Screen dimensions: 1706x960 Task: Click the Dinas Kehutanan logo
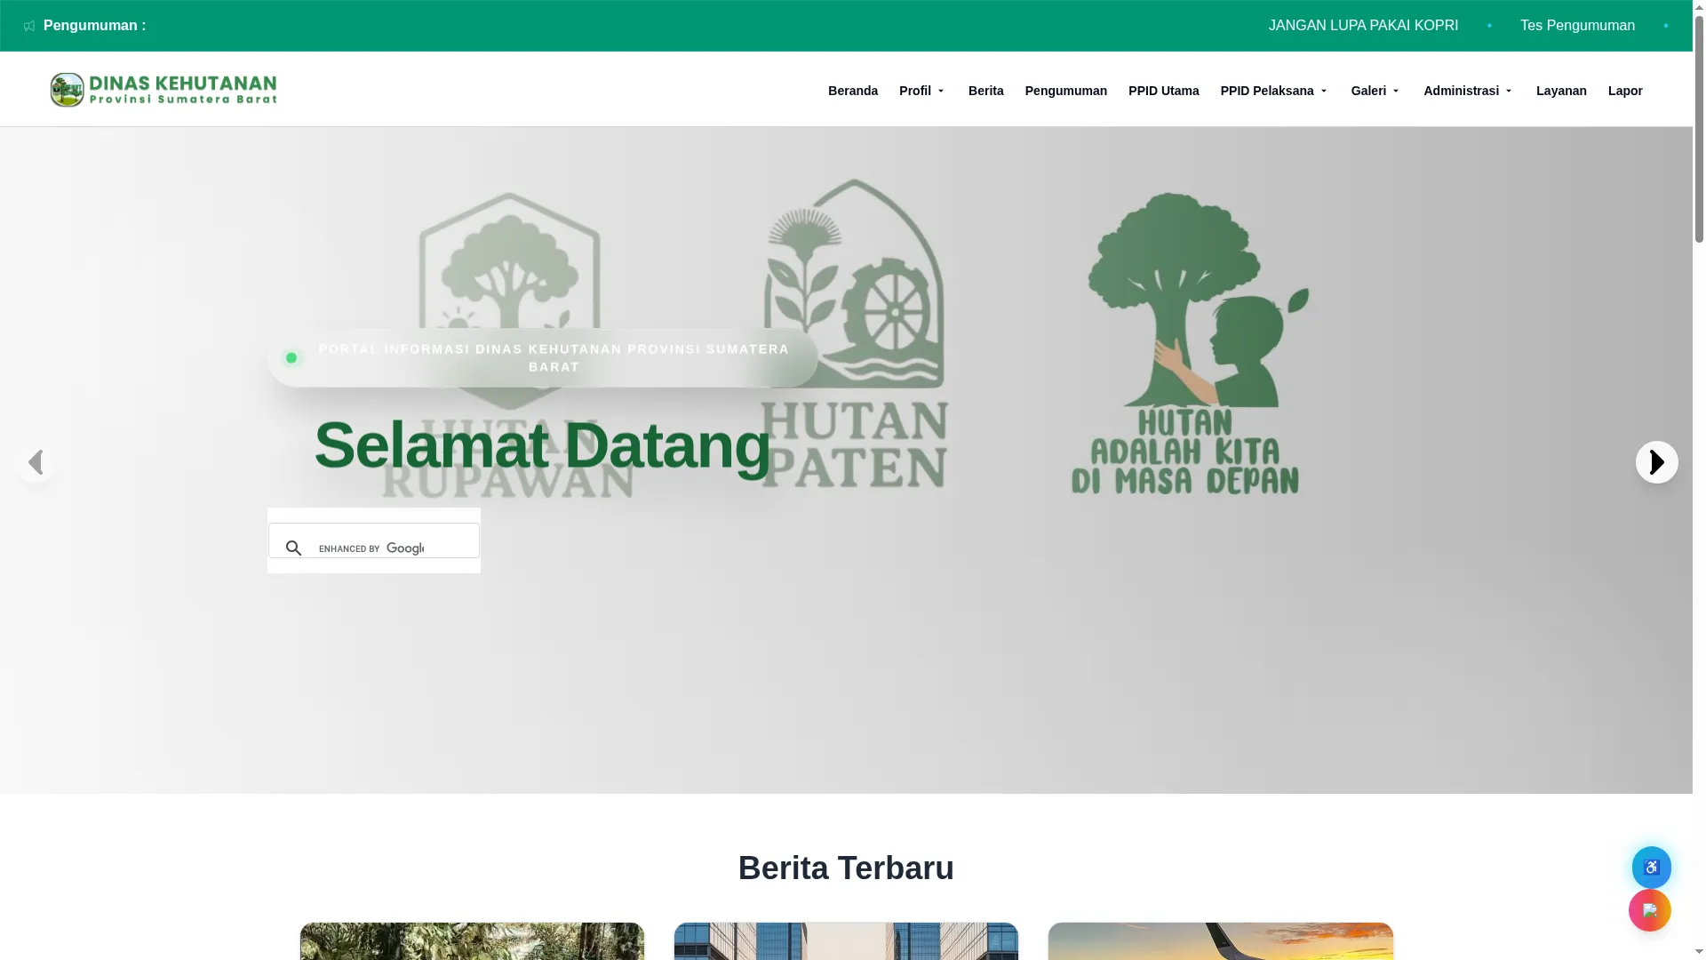(163, 90)
